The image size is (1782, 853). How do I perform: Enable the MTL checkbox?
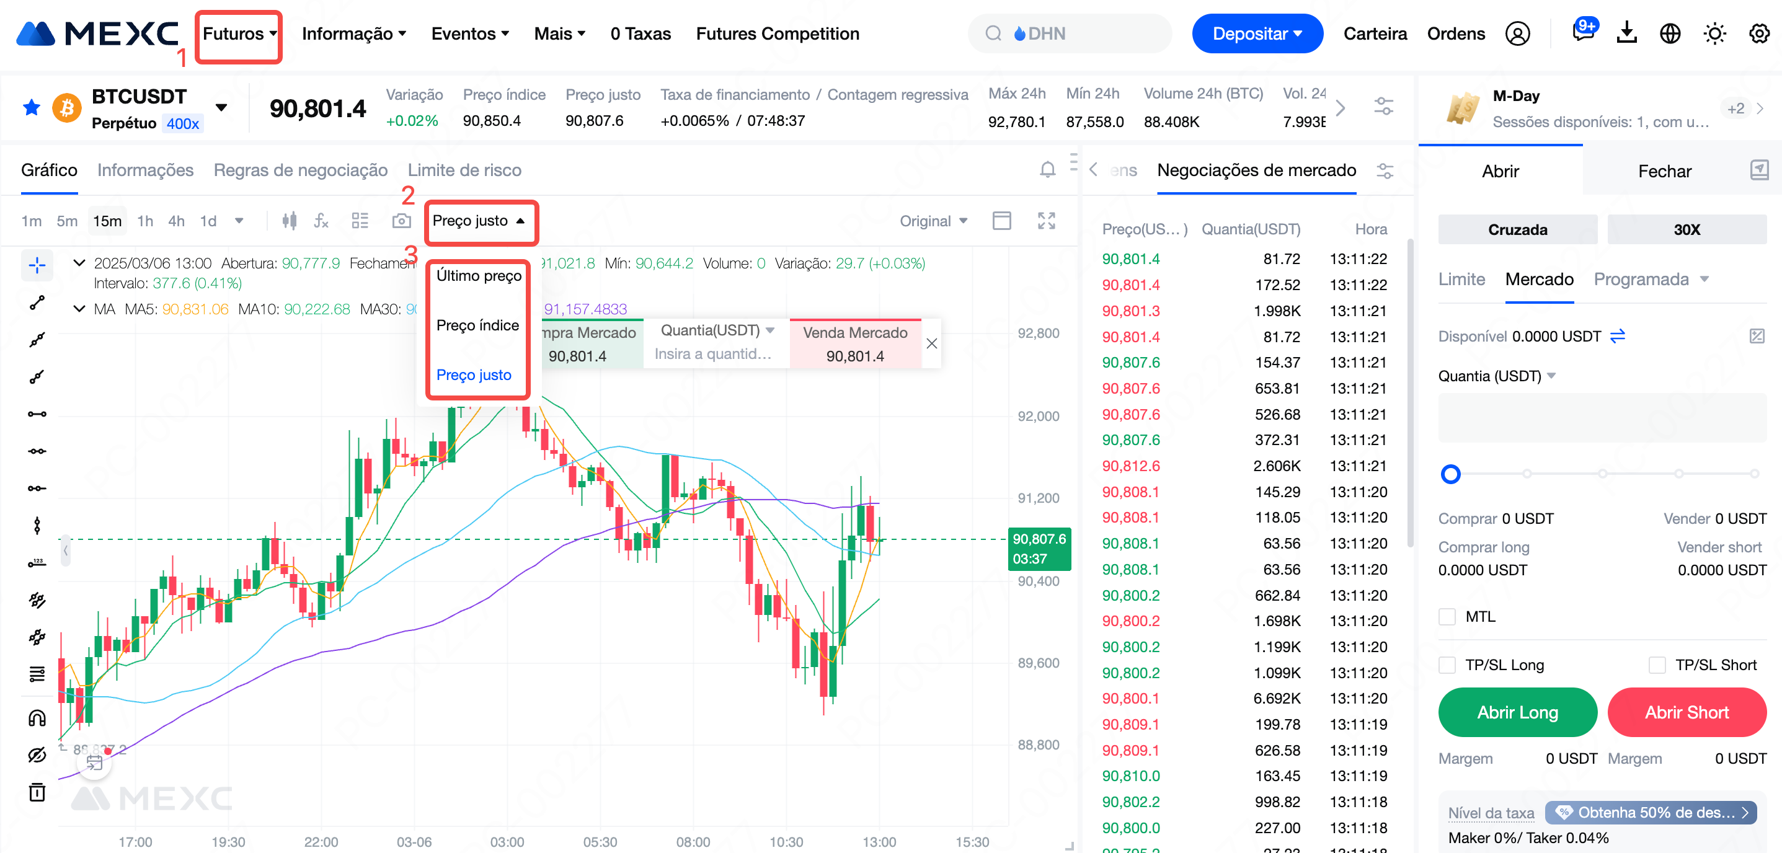1447,616
